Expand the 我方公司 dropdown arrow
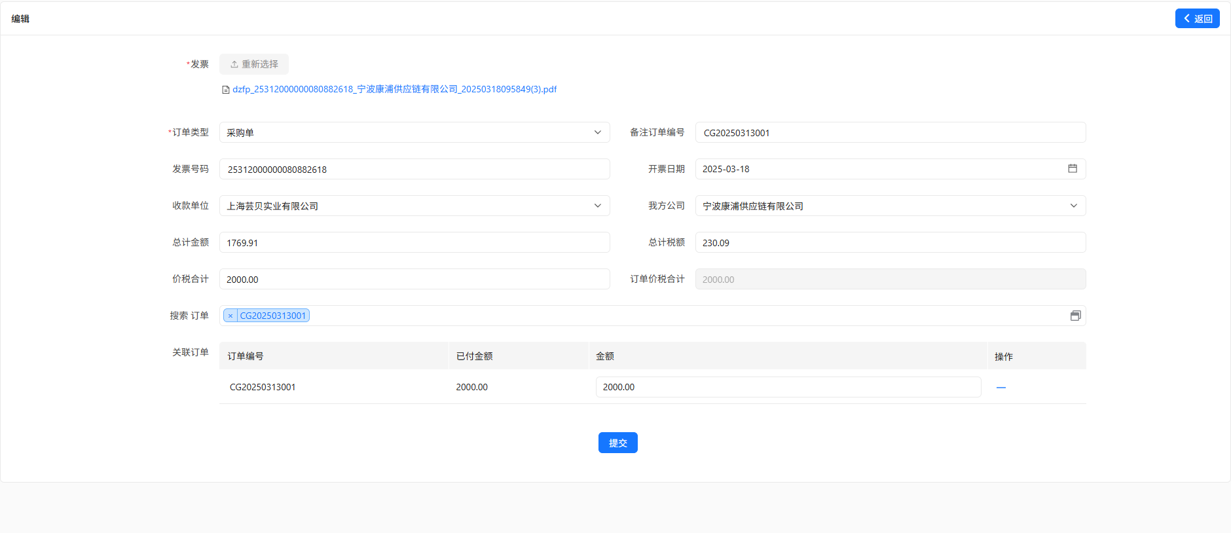The height and width of the screenshot is (533, 1231). 1074,206
